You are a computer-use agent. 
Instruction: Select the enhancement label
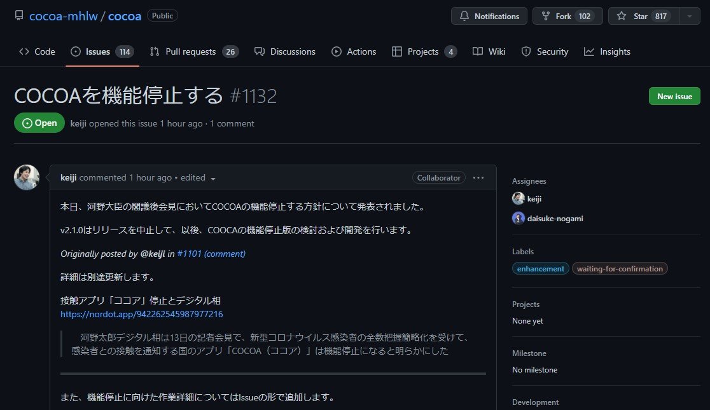pos(540,269)
